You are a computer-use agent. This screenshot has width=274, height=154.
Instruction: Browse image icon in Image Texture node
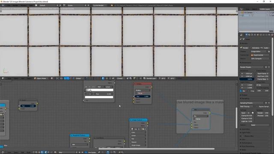132,129
